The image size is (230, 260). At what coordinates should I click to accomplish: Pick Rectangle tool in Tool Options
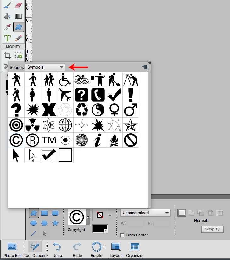click(44, 213)
